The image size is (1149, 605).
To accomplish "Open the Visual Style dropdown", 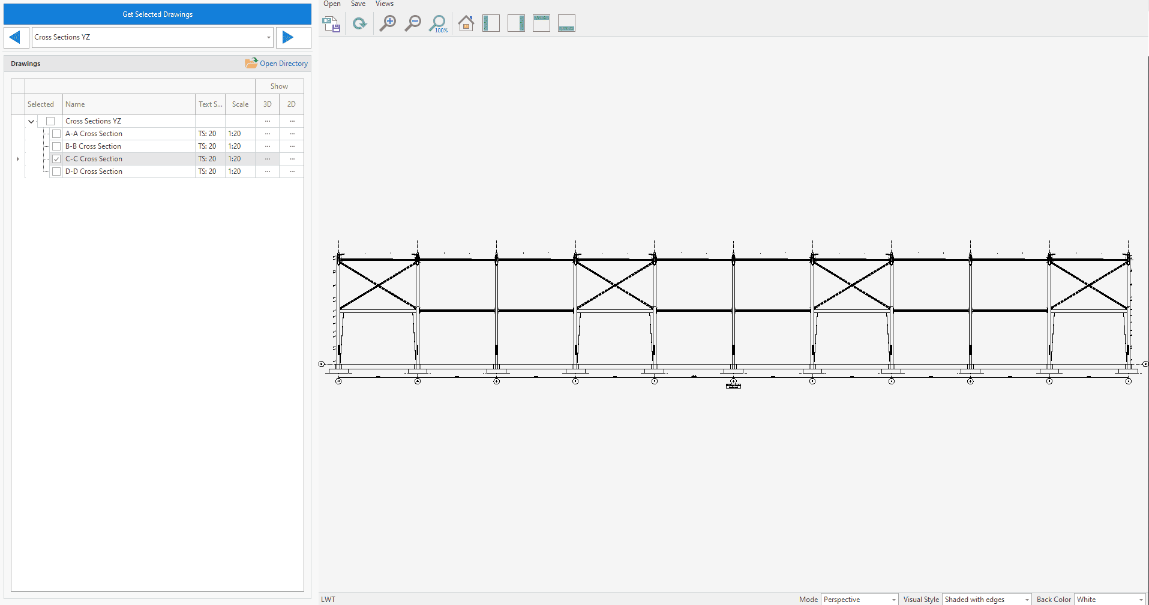I will (x=1027, y=600).
